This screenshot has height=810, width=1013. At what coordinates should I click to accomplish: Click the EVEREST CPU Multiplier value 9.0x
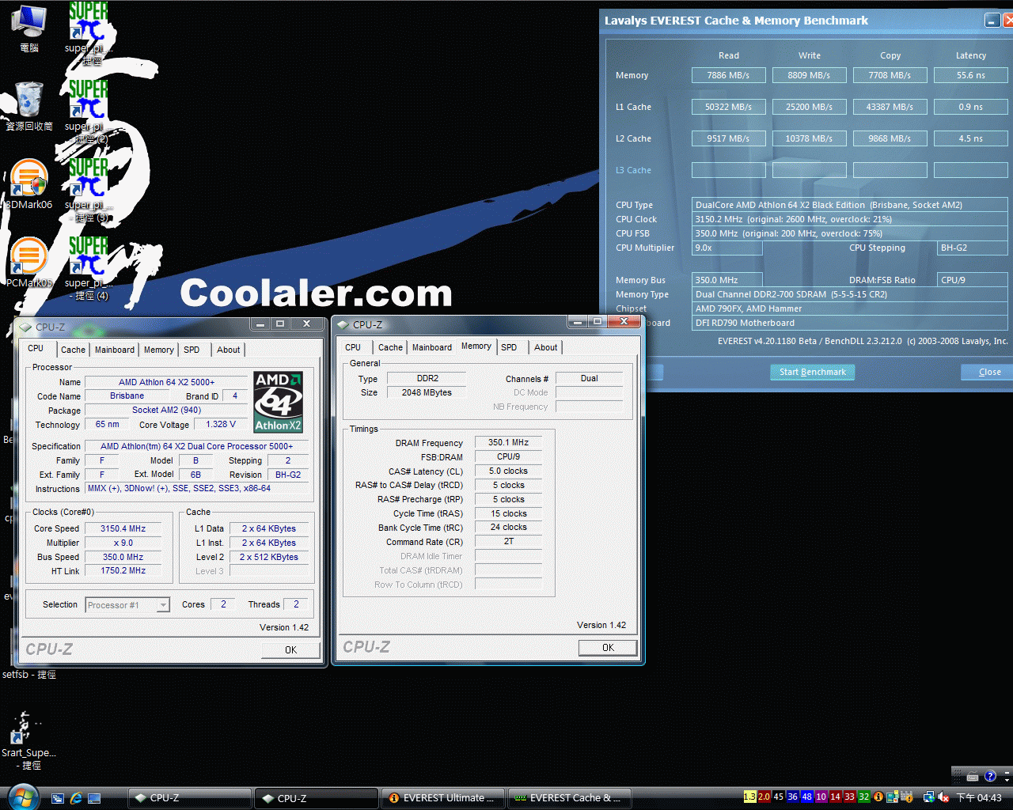pos(727,248)
